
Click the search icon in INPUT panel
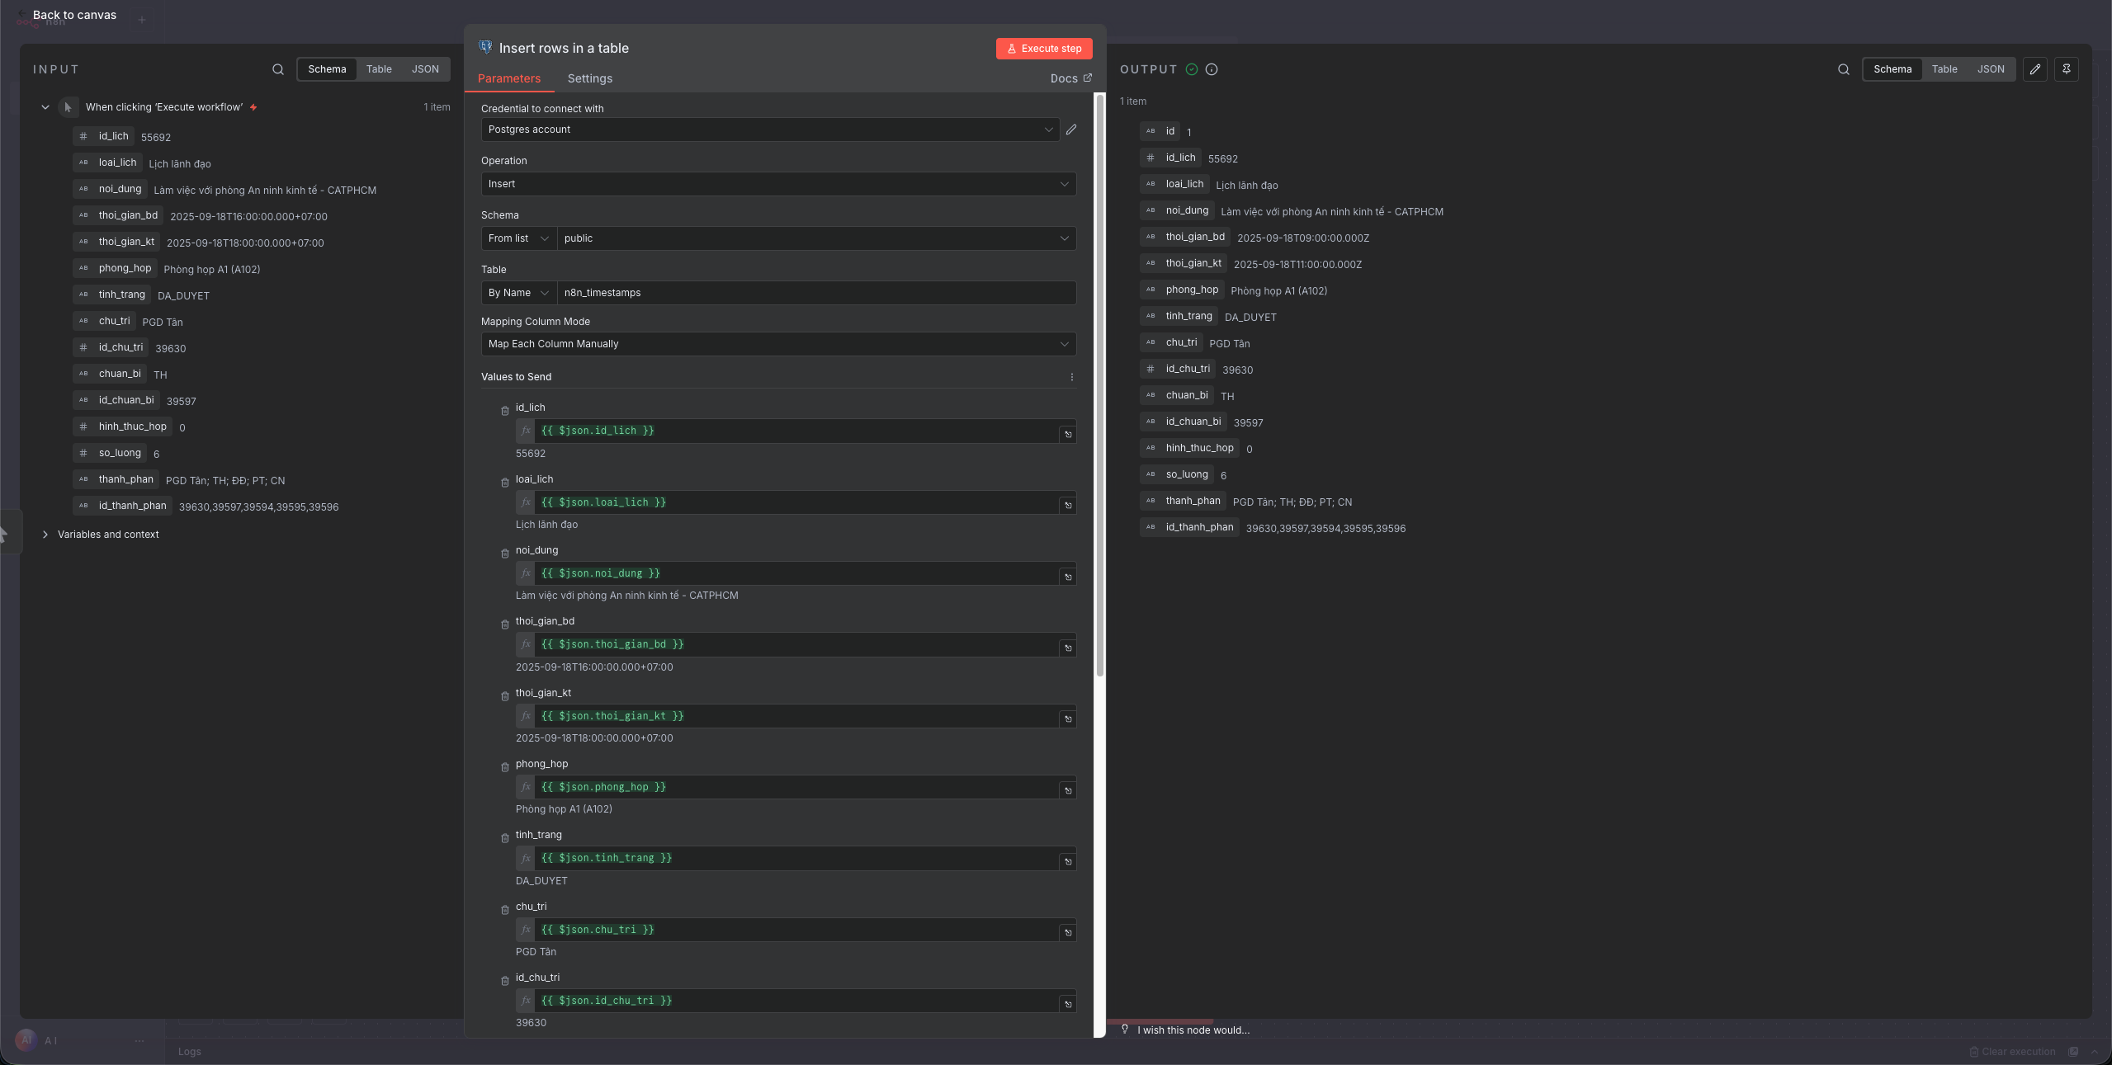click(278, 69)
